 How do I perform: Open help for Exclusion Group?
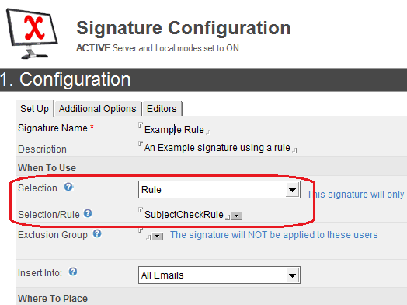click(97, 233)
